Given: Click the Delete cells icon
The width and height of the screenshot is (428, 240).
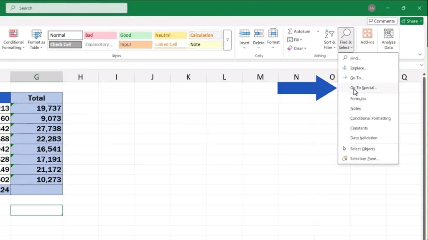Looking at the screenshot, I should pyautogui.click(x=259, y=34).
